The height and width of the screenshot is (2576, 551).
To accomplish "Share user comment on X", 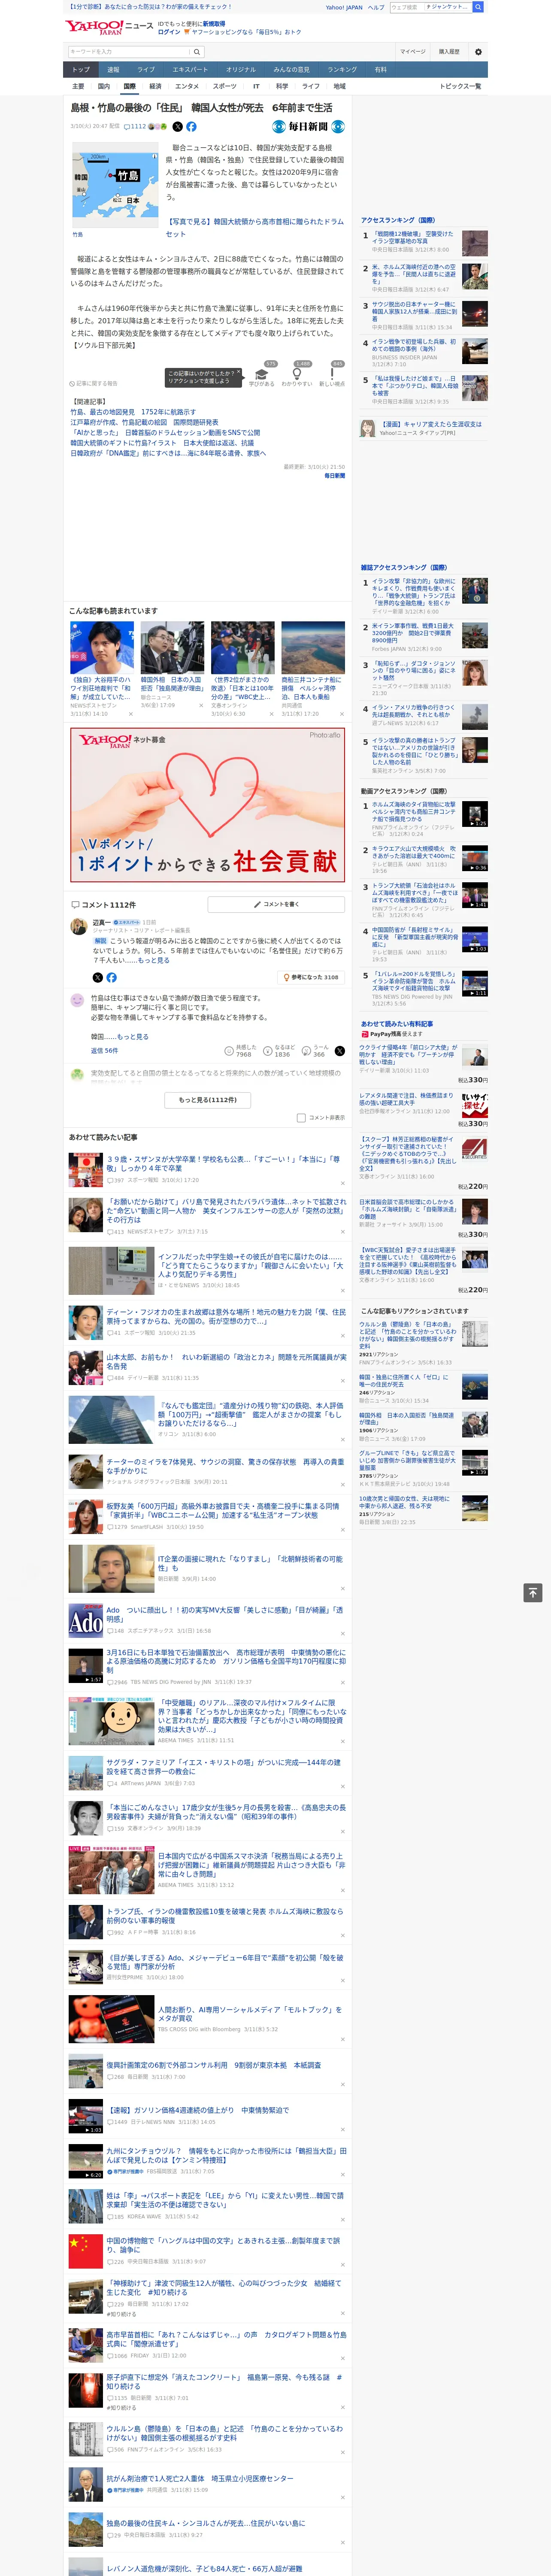I will pos(339,1051).
